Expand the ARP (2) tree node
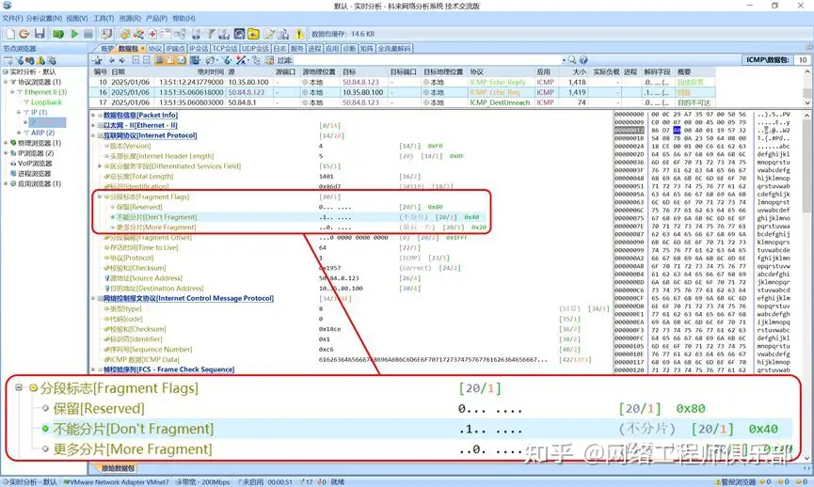 (22, 133)
